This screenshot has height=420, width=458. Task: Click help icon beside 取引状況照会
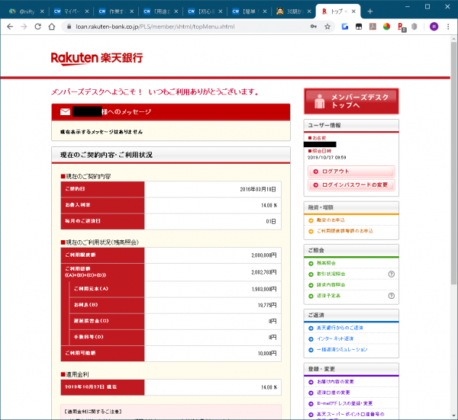tap(391, 274)
